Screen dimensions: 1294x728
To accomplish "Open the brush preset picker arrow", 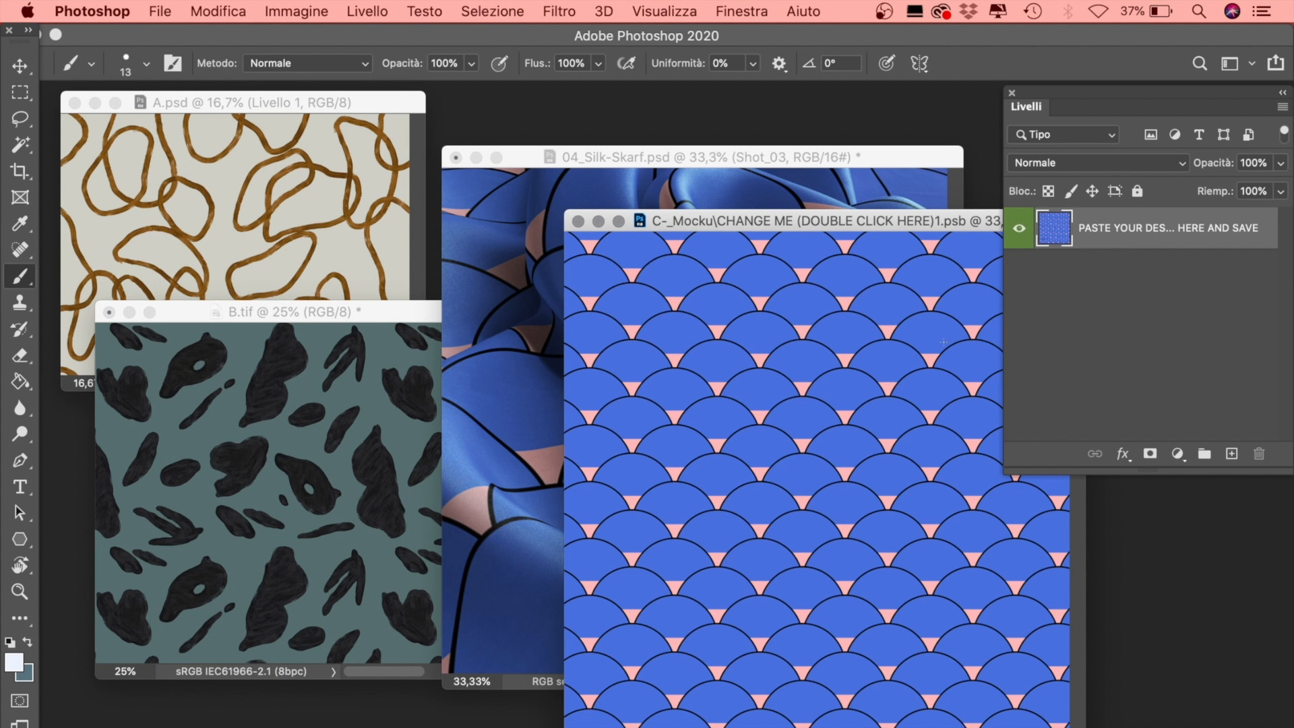I will (x=146, y=64).
